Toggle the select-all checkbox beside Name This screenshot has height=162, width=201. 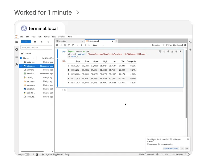click(21, 58)
